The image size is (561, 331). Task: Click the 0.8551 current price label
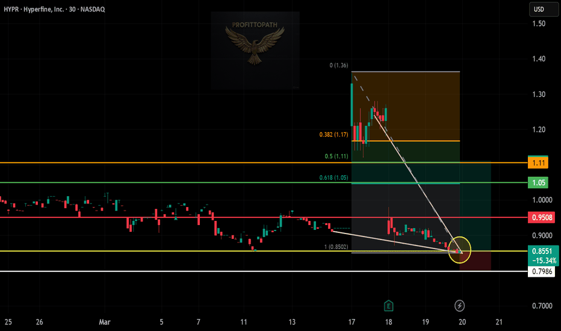tap(543, 256)
